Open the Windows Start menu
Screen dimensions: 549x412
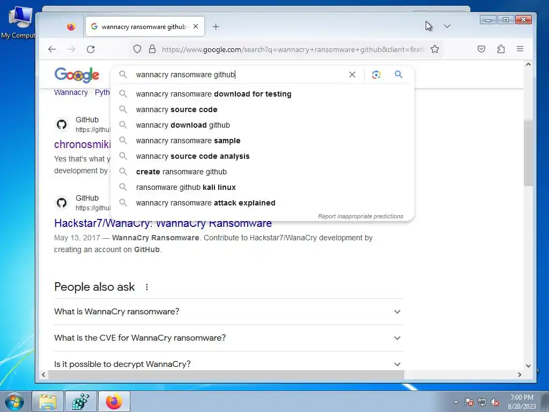(x=14, y=401)
